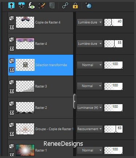This screenshot has height=158, width=136.
Task: Toggle visibility of Groupe - Copie de Raster 1
Action: coord(12,134)
